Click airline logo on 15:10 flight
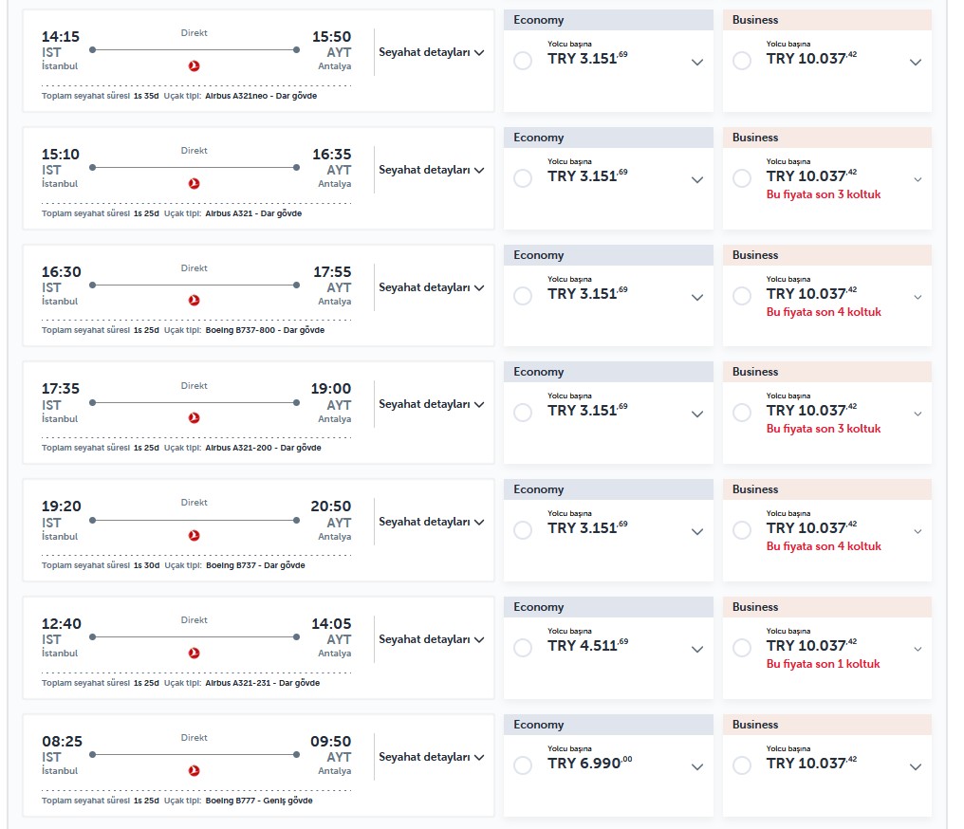Viewport: 964px width, 829px height. [x=195, y=184]
